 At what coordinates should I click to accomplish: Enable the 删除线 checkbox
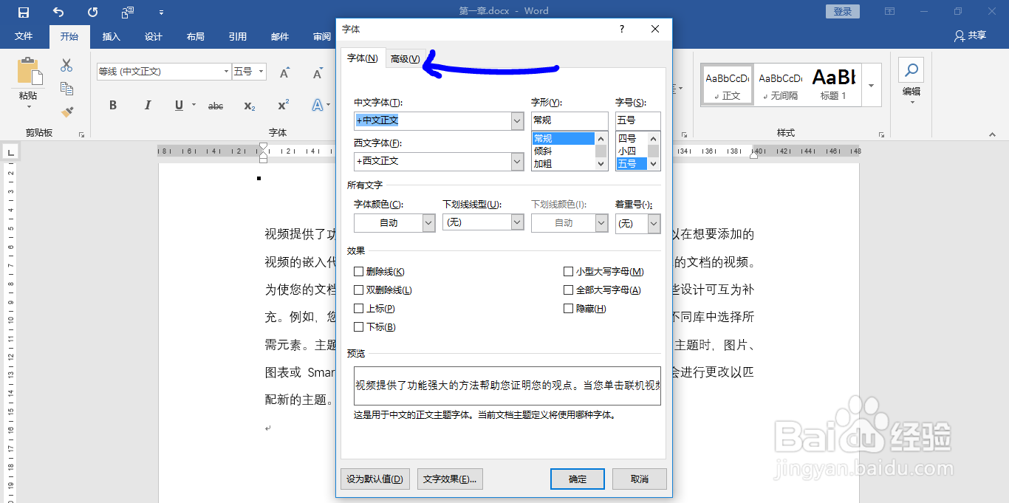click(x=360, y=271)
